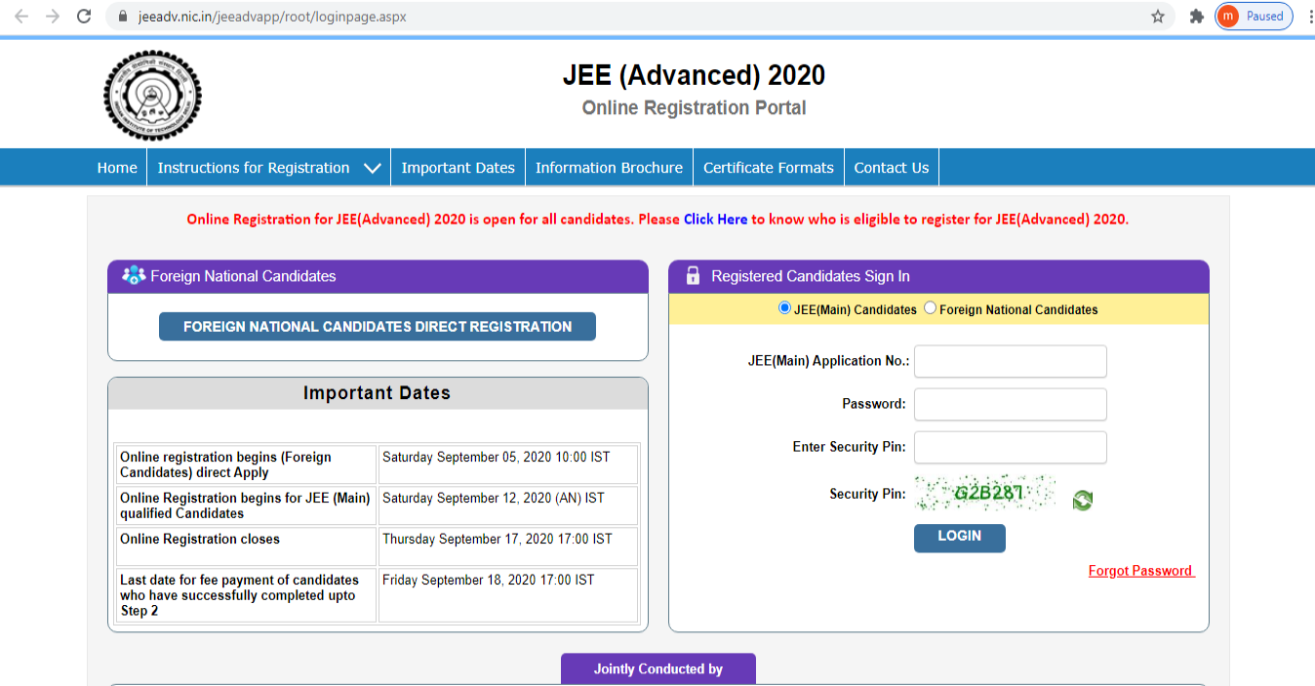This screenshot has width=1315, height=686.
Task: Open the Home menu item
Action: coord(117,168)
